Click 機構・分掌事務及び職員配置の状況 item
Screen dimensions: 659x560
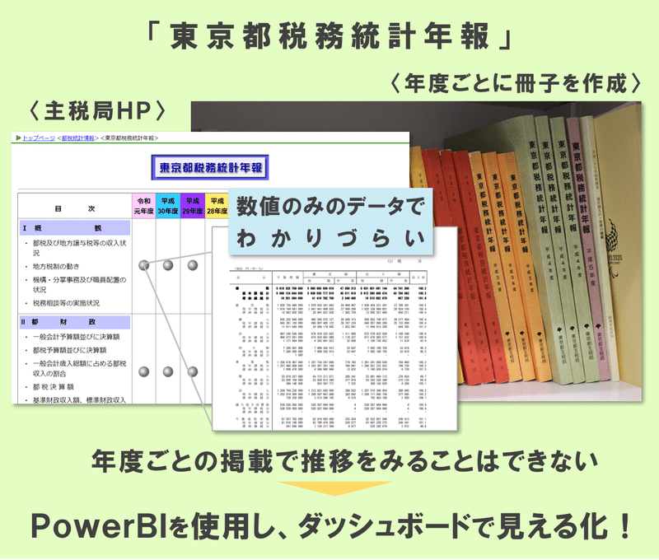[79, 285]
